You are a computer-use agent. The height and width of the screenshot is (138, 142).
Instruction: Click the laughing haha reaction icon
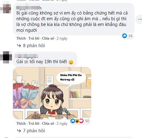coord(77,121)
